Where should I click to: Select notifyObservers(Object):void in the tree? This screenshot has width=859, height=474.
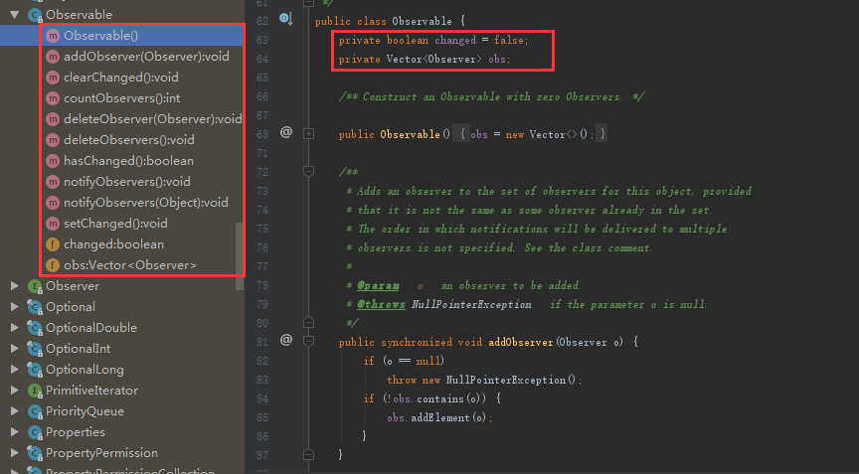pos(145,203)
